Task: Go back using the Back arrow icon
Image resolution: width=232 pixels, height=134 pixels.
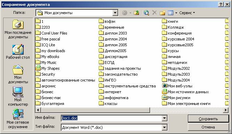Action: (x=125, y=13)
